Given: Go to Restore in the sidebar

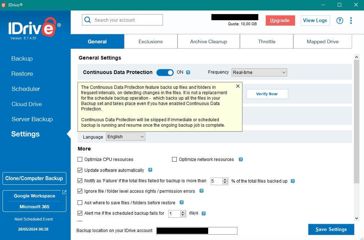Looking at the screenshot, I should 22,74.
